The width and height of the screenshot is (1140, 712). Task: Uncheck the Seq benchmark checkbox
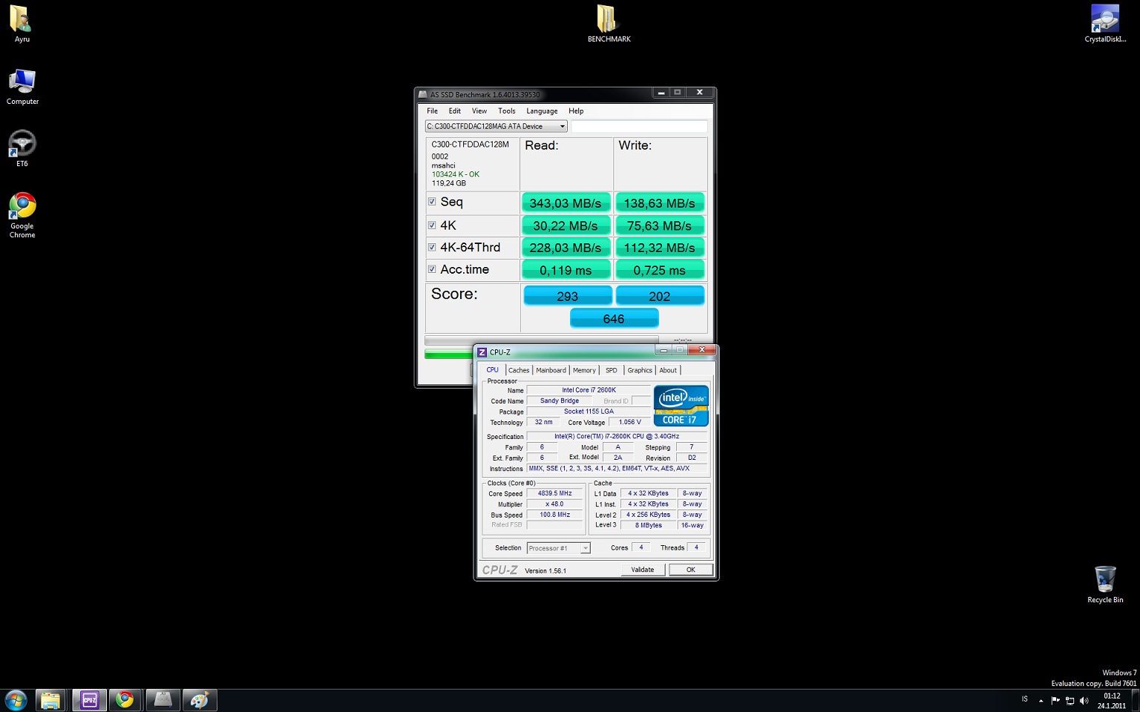coord(432,202)
